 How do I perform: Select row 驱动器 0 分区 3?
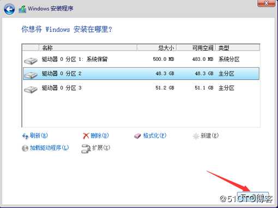tap(141, 88)
